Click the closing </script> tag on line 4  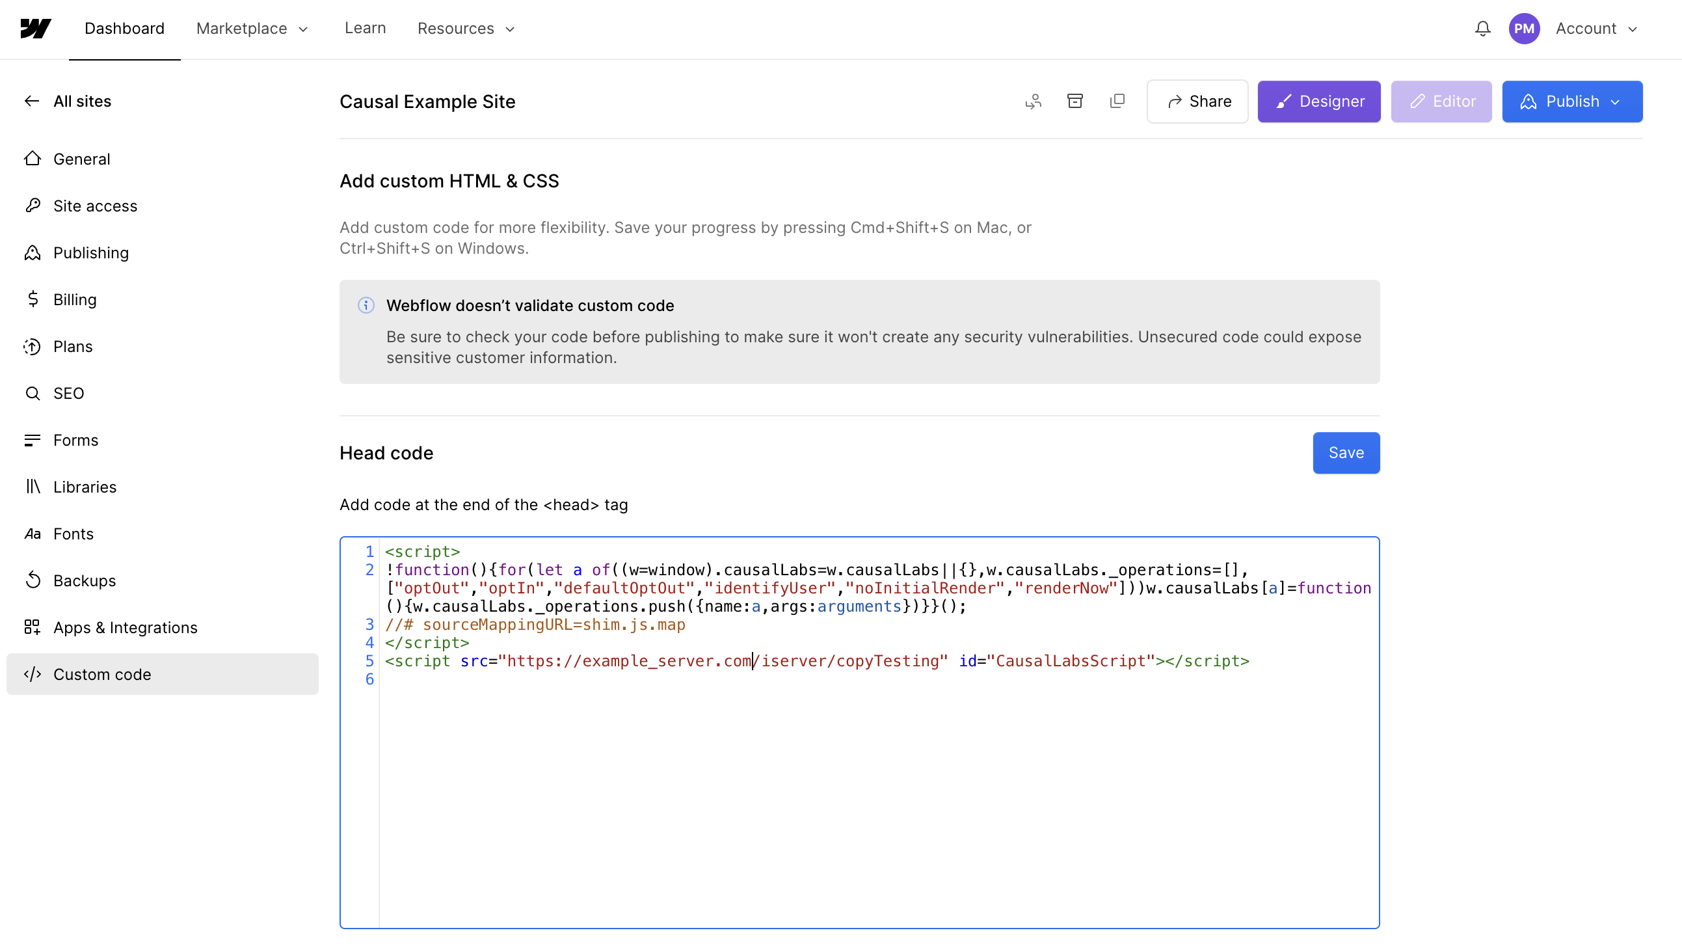pyautogui.click(x=427, y=644)
